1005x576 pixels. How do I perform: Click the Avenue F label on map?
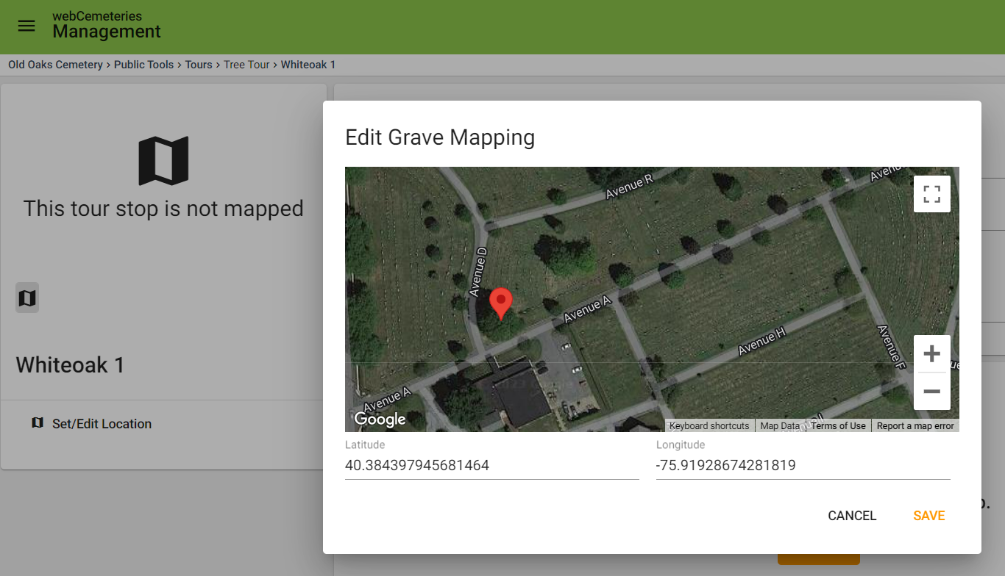(891, 346)
